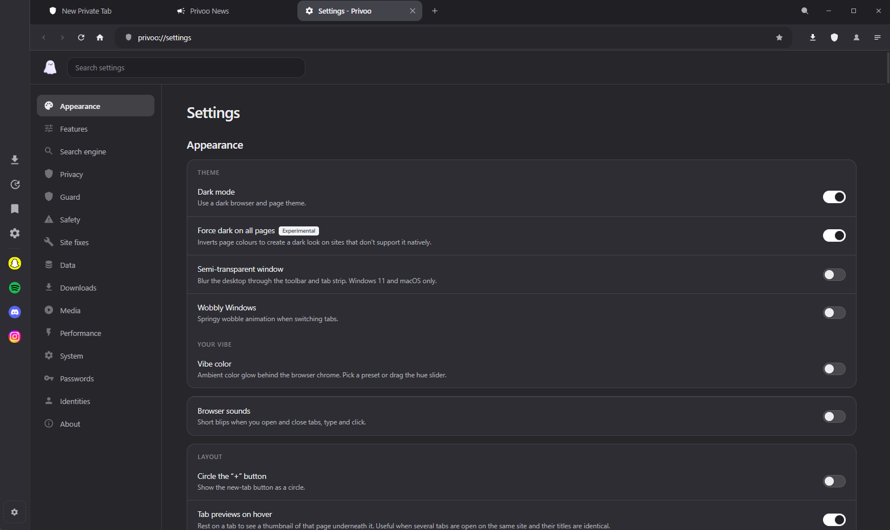Disable Force dark on all pages
This screenshot has height=530, width=890.
(x=834, y=235)
